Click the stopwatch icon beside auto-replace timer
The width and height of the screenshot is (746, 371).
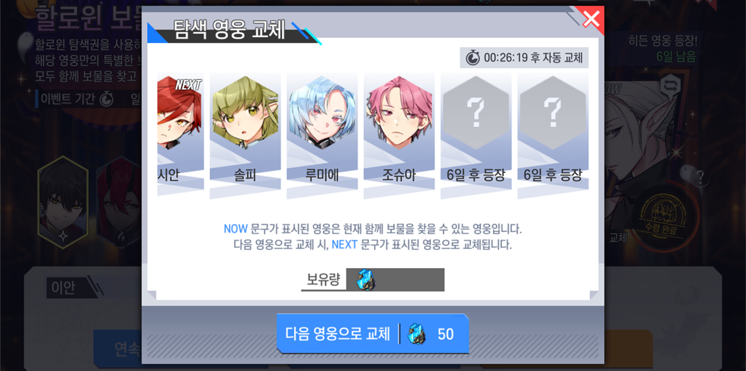[473, 58]
